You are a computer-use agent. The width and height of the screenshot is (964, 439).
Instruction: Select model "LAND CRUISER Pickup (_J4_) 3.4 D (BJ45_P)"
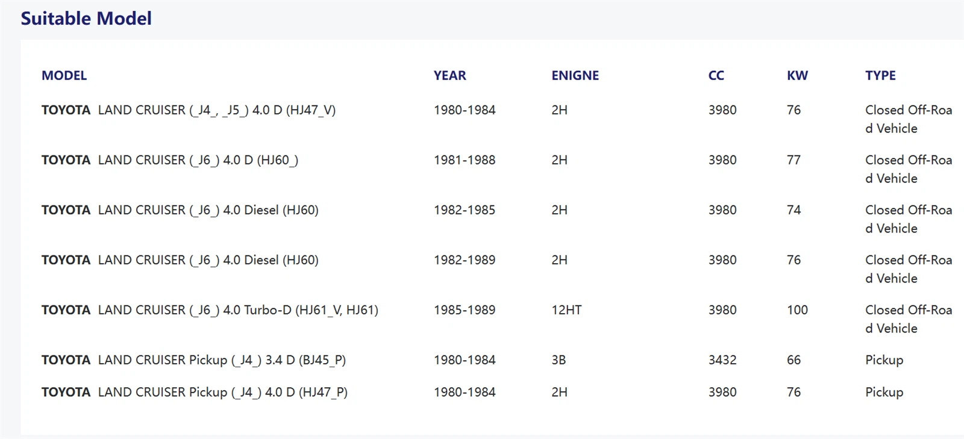tap(222, 360)
